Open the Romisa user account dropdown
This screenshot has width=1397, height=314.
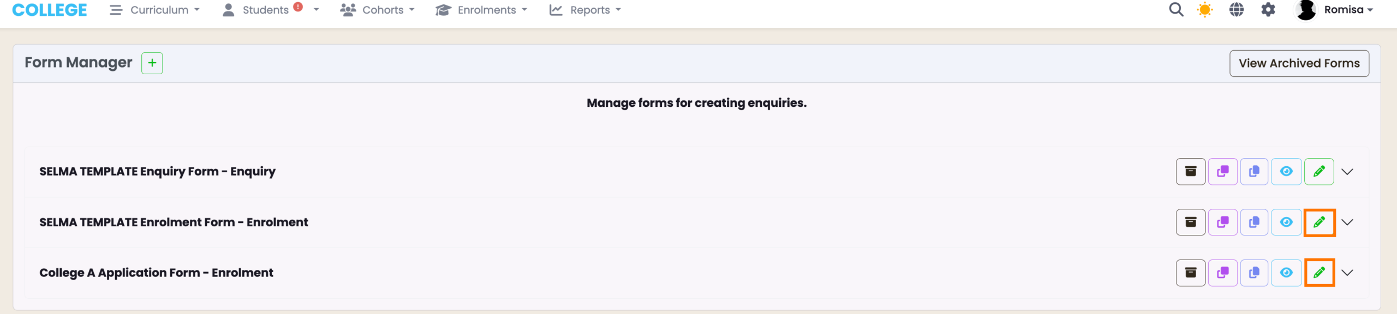[1334, 10]
